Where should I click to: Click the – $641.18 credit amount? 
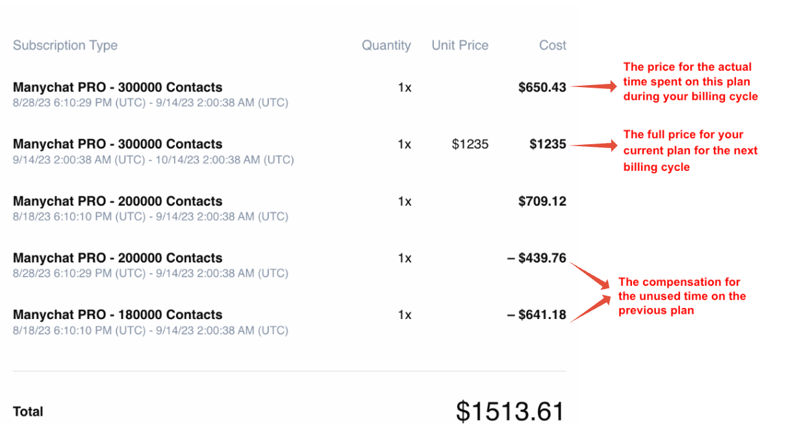click(x=536, y=315)
